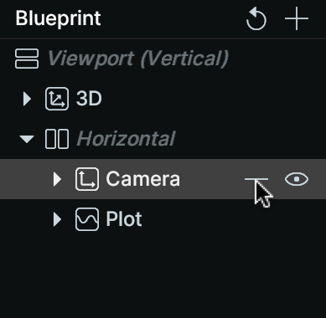The width and height of the screenshot is (326, 318).
Task: Remove the Camera view with minus icon
Action: click(x=256, y=179)
